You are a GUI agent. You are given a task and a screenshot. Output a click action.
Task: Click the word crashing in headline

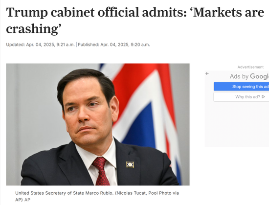(32, 29)
